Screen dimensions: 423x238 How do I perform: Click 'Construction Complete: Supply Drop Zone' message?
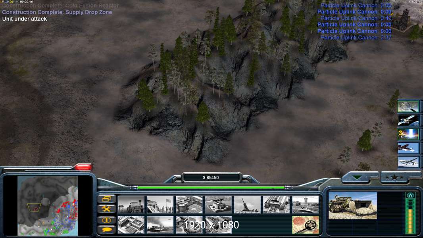coord(57,12)
